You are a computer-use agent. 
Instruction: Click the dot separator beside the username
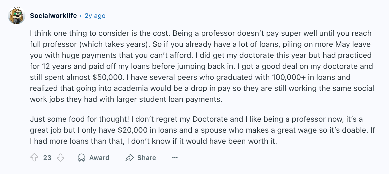click(x=81, y=16)
